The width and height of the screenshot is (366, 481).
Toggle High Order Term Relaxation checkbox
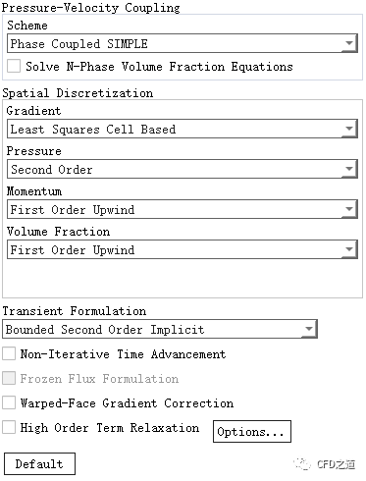pyautogui.click(x=9, y=427)
